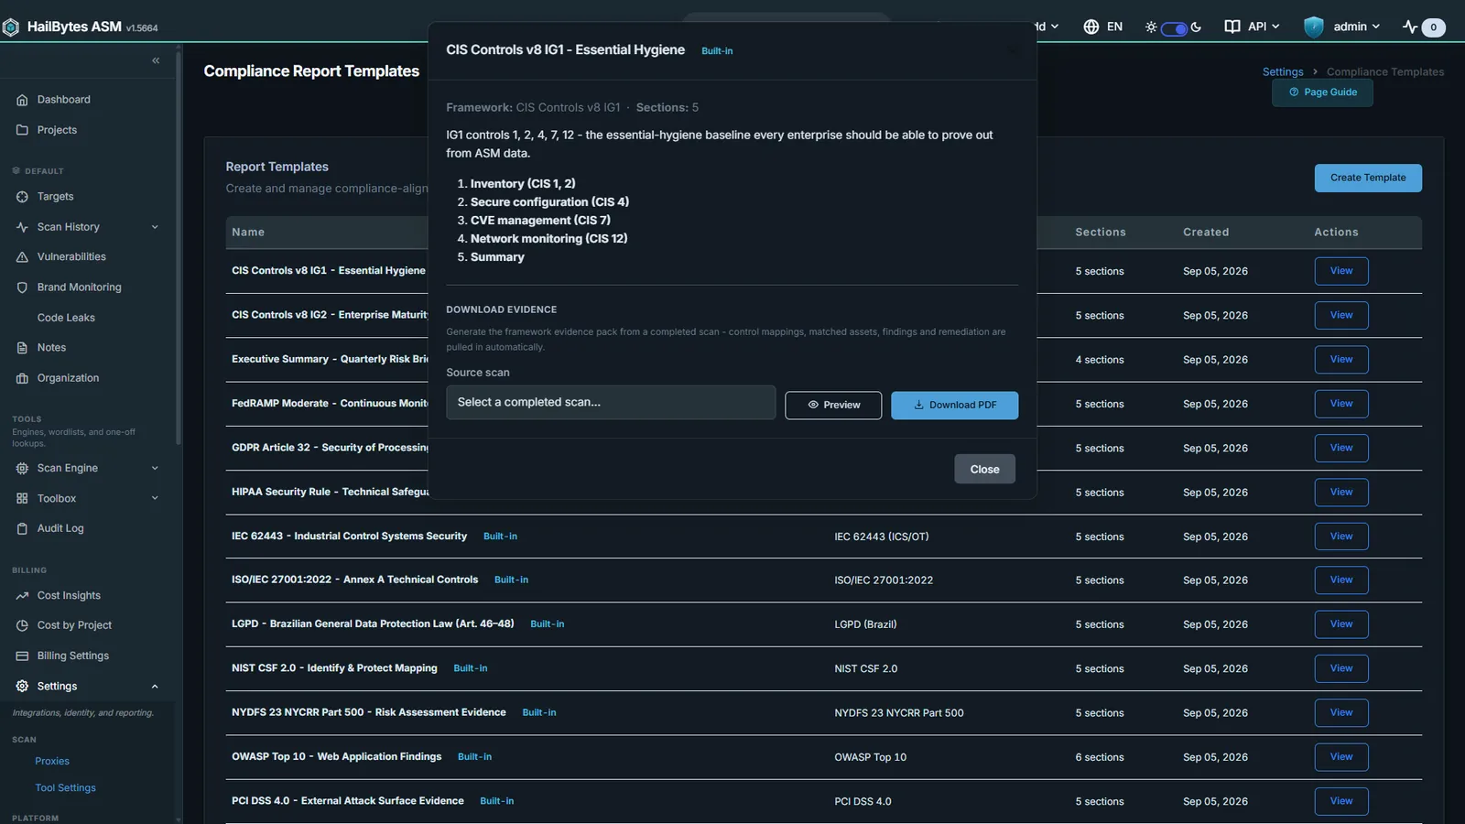Click the activity count badge showing 0
This screenshot has width=1465, height=824.
(1434, 27)
